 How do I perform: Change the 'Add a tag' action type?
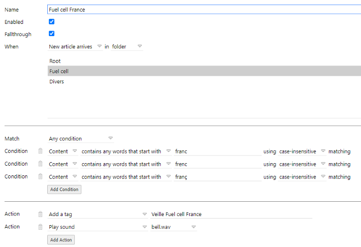(98, 214)
